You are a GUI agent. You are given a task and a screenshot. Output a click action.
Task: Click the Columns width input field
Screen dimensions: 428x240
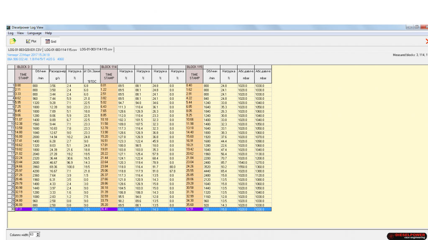pos(32,235)
